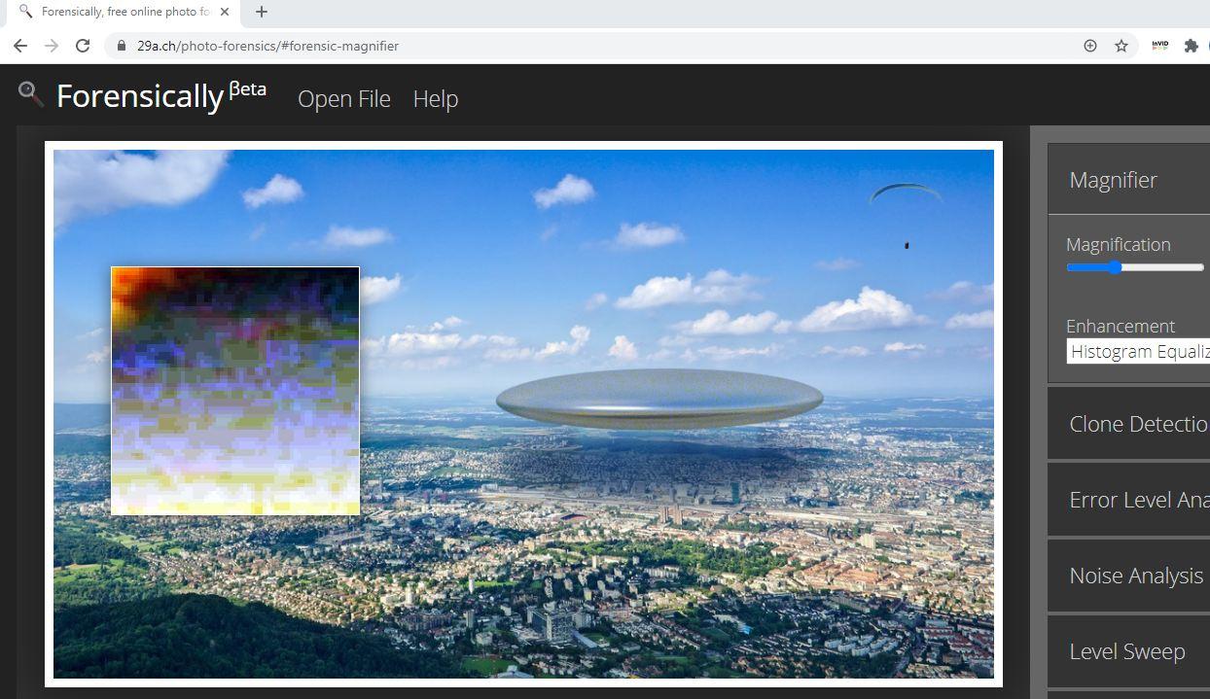Image resolution: width=1210 pixels, height=699 pixels.
Task: Click the 'Enhancement' label
Action: click(x=1121, y=326)
